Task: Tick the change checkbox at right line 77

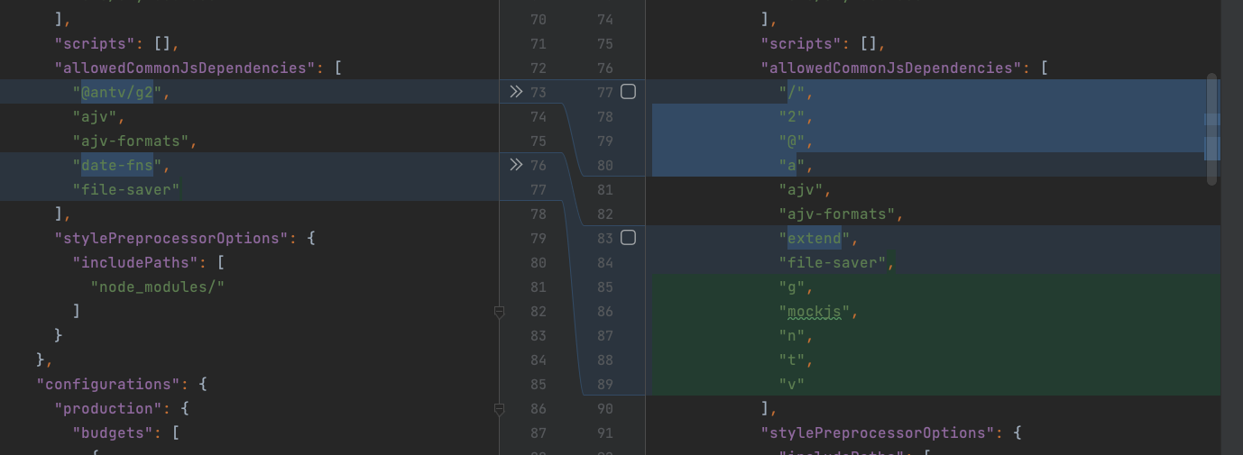Action: 628,92
